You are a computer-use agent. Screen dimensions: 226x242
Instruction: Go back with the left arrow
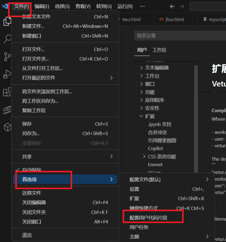(172, 6)
